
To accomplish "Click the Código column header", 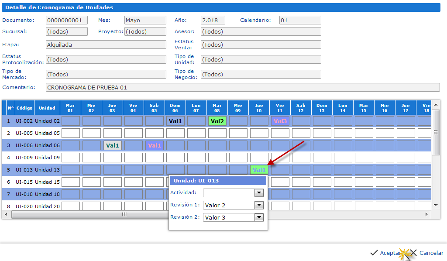I will (x=24, y=108).
